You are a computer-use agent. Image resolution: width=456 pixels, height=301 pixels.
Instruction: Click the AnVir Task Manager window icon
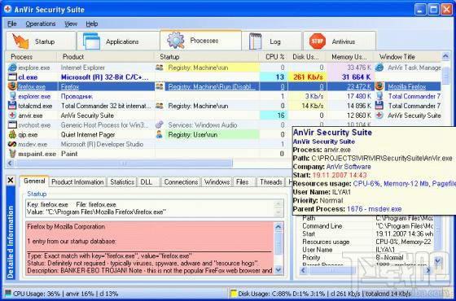379,68
